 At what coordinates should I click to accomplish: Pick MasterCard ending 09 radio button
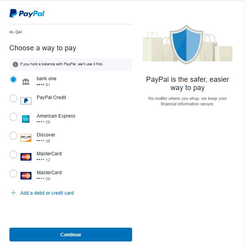click(13, 173)
